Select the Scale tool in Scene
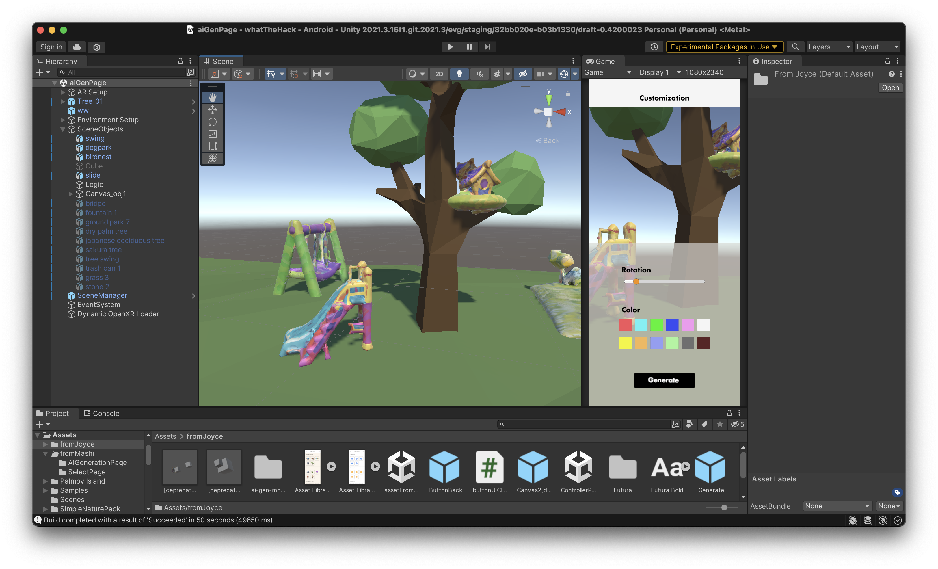This screenshot has width=938, height=569. 213,134
